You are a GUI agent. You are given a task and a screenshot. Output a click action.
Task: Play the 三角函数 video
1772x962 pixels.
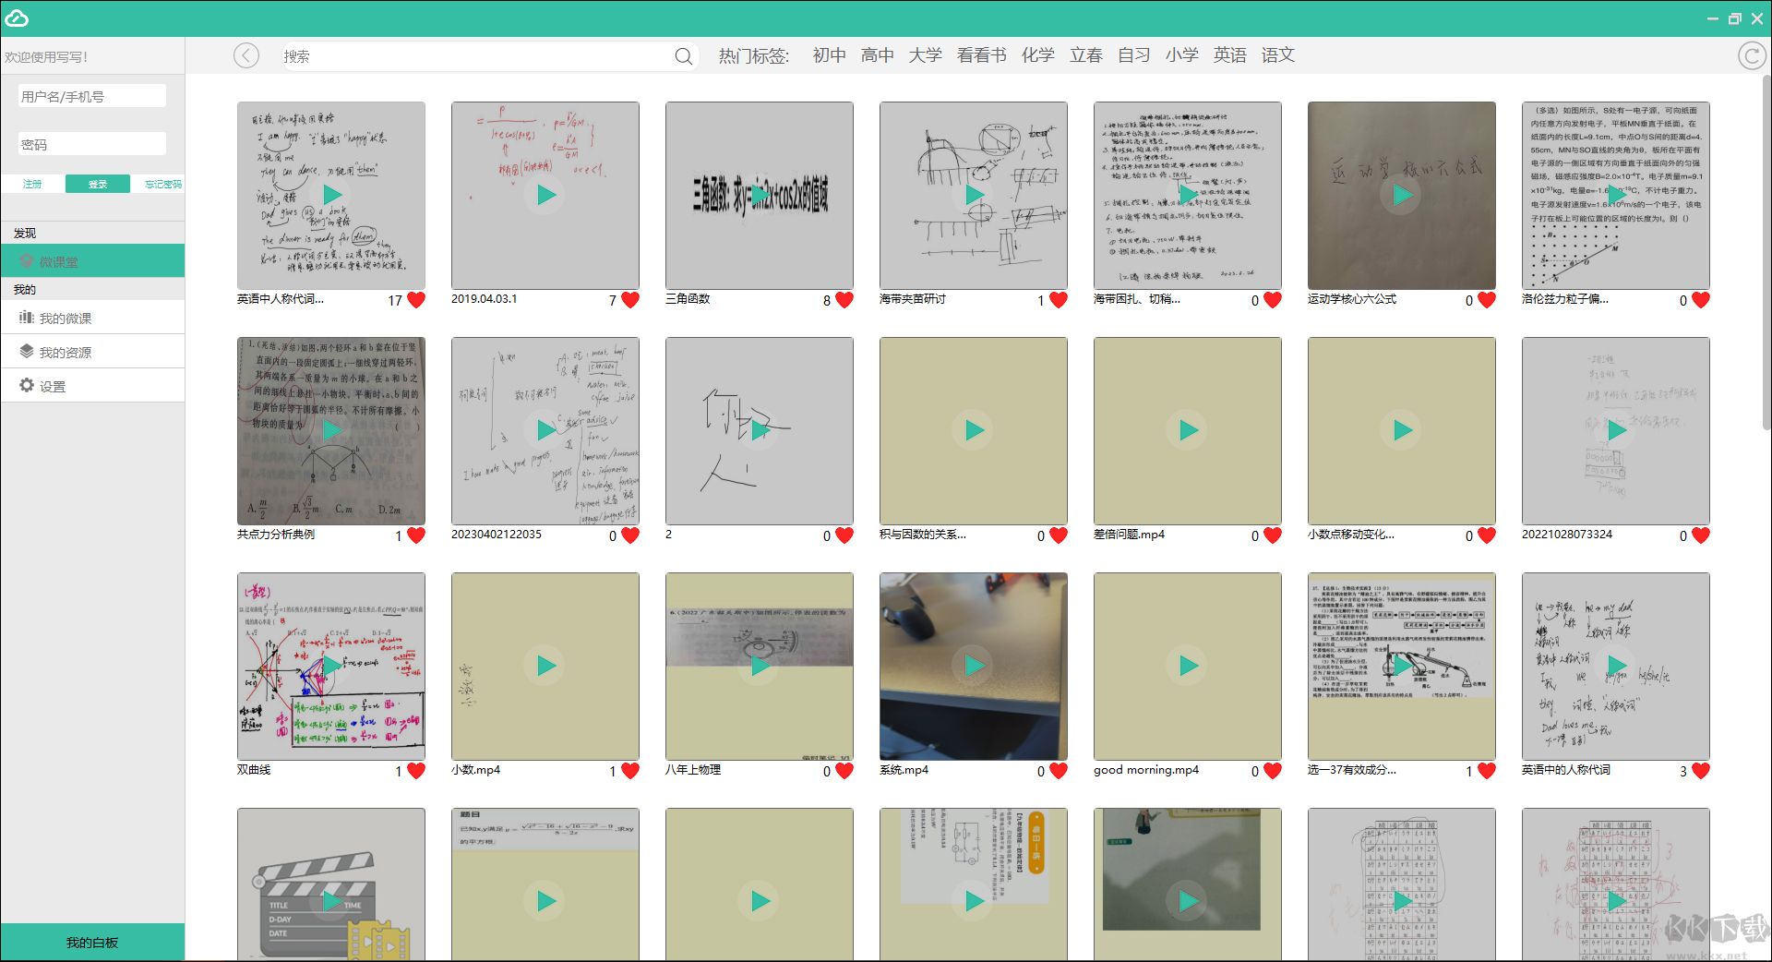760,195
